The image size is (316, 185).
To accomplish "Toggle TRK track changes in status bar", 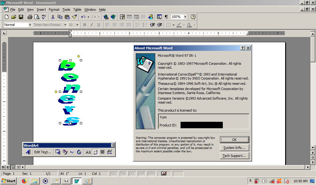I will point(123,174).
